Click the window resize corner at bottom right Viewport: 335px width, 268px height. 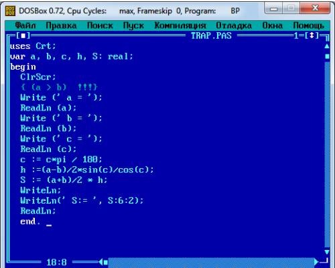(x=325, y=261)
